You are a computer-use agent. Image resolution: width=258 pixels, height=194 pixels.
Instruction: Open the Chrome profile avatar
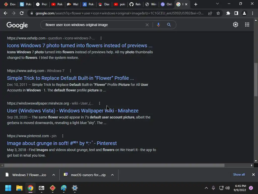coord(244,13)
